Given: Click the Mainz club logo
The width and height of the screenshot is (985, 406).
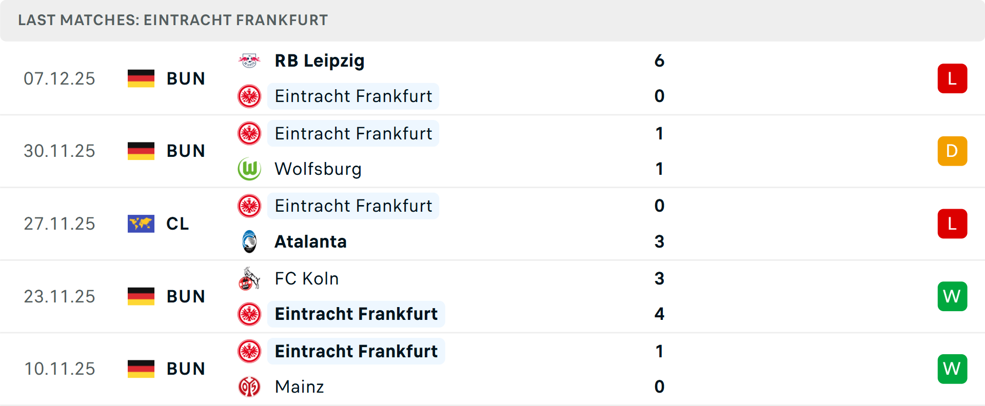Looking at the screenshot, I should coord(250,387).
